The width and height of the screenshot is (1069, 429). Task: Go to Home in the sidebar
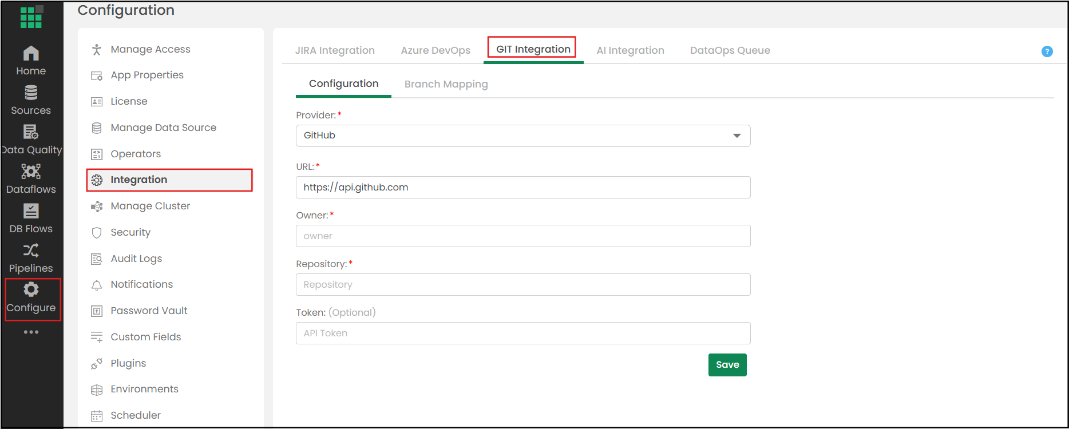(31, 60)
